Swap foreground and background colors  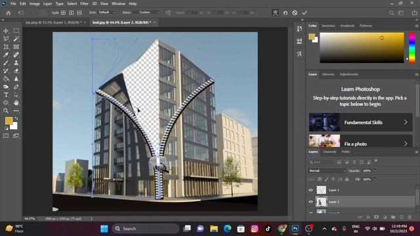coord(16,118)
